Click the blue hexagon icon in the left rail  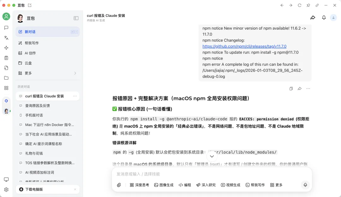point(6,101)
